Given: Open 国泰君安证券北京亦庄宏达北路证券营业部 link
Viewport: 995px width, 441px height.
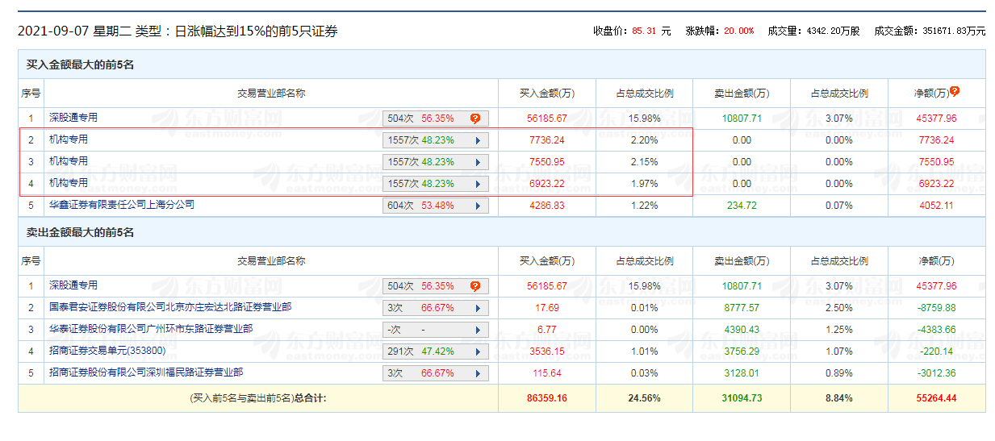Looking at the screenshot, I should pos(169,307).
